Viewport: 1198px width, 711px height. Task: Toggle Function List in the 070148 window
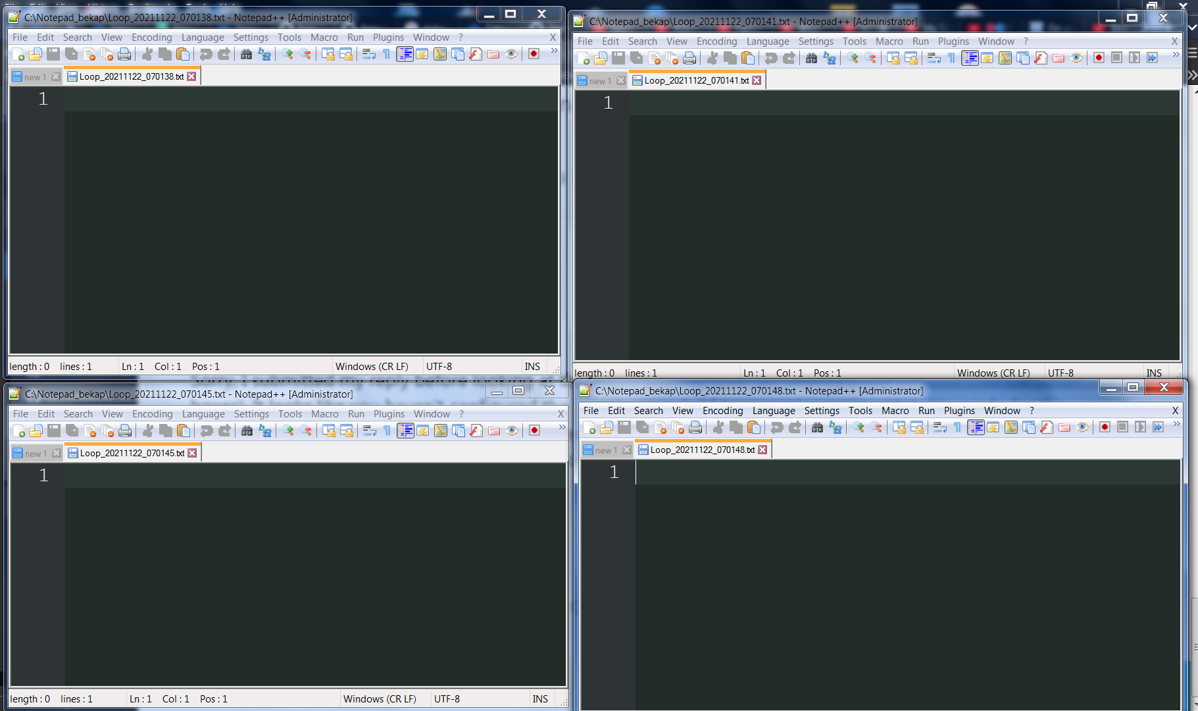pyautogui.click(x=1047, y=427)
